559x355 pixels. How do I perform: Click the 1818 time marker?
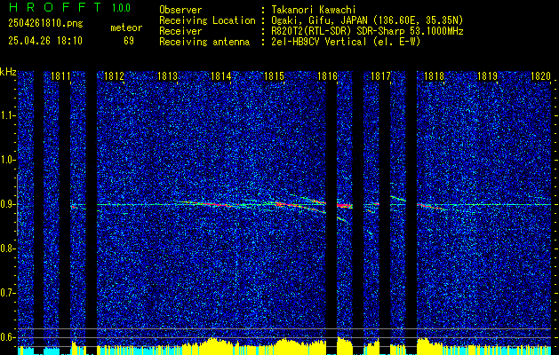click(x=435, y=76)
